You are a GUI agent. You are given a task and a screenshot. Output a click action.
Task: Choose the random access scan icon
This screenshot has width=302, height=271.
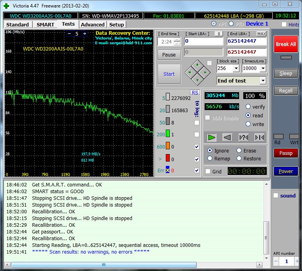pyautogui.click(x=244, y=137)
